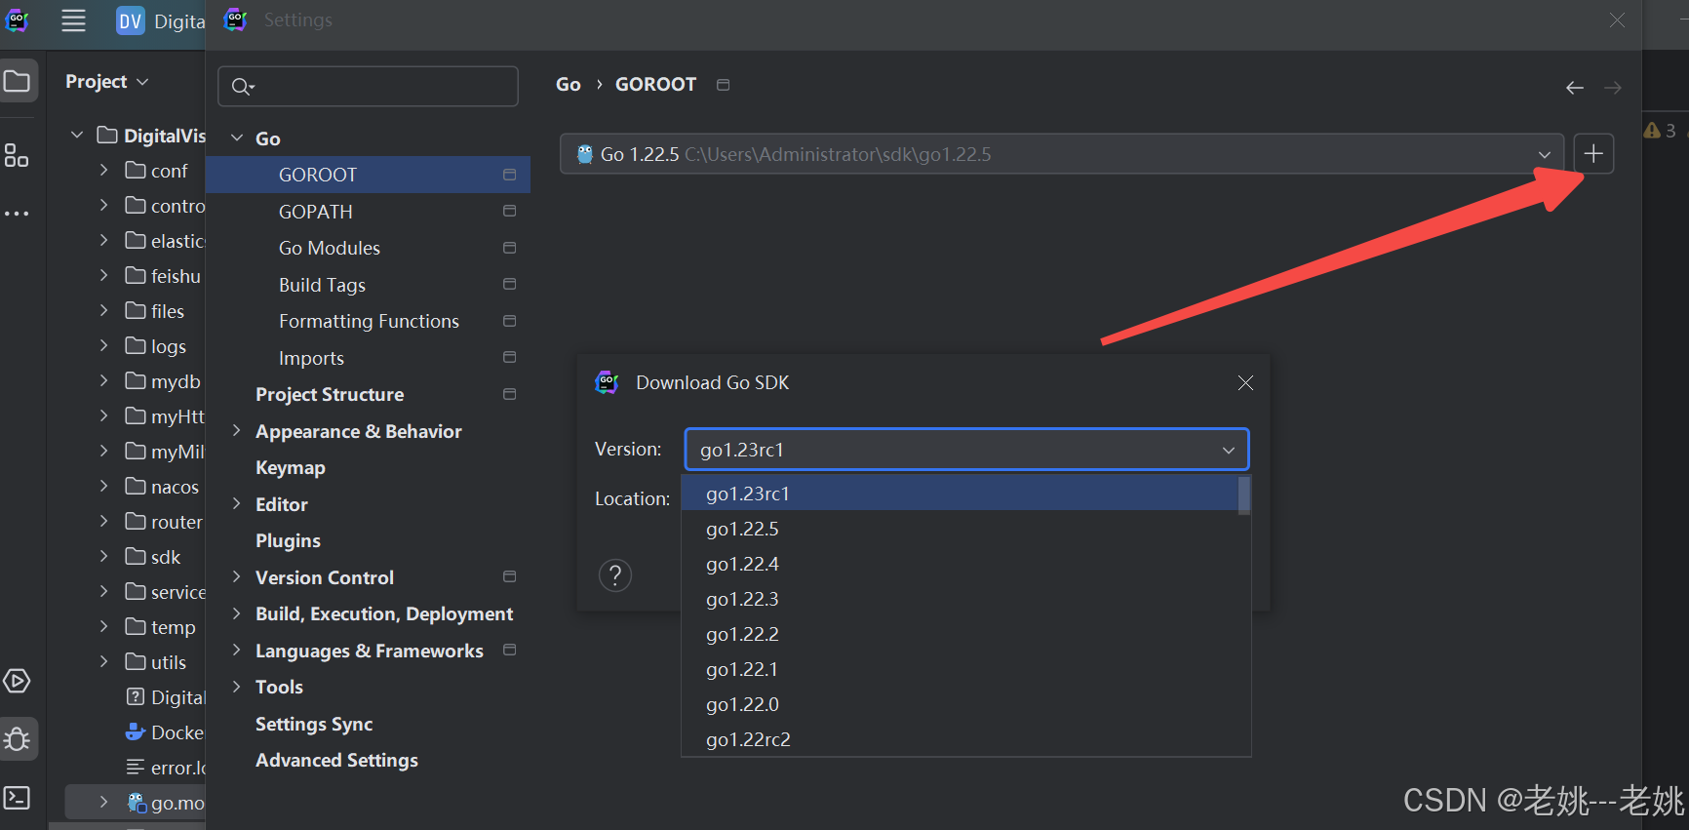Select go1.23rc1 in version list
Image resolution: width=1689 pixels, height=830 pixels.
(x=960, y=494)
